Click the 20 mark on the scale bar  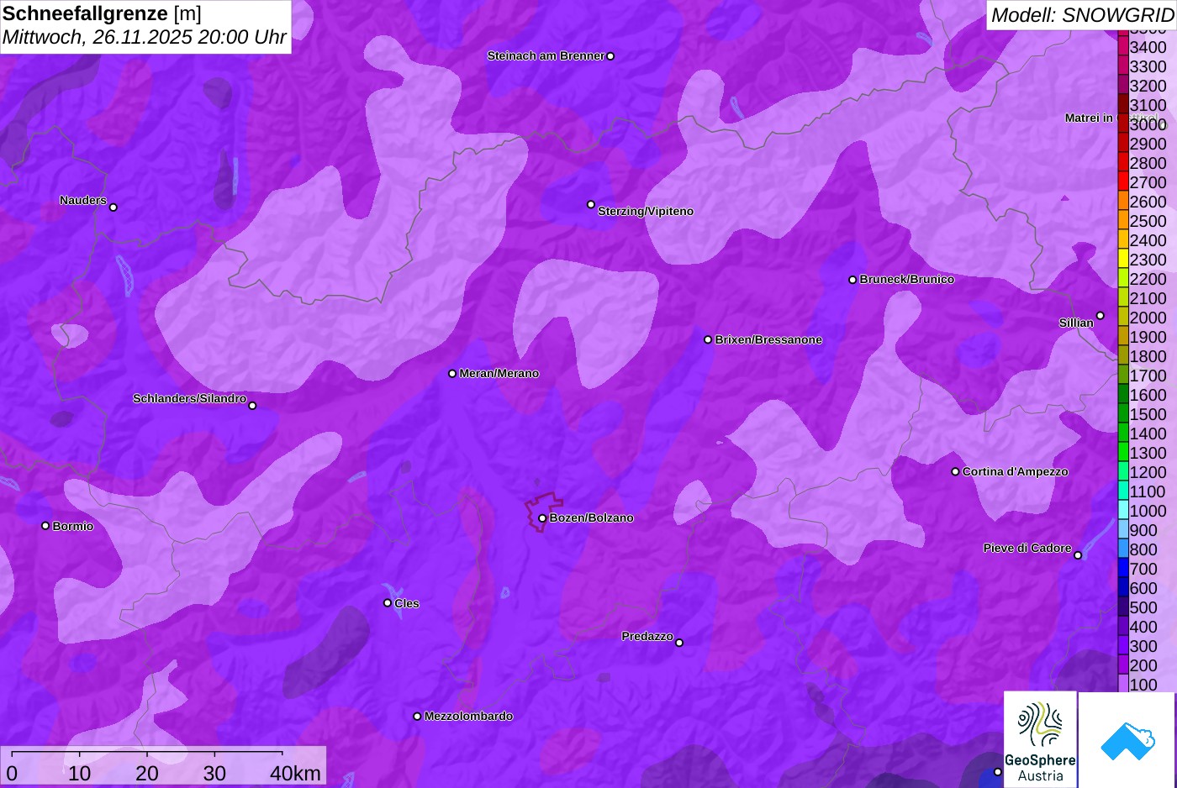[147, 773]
